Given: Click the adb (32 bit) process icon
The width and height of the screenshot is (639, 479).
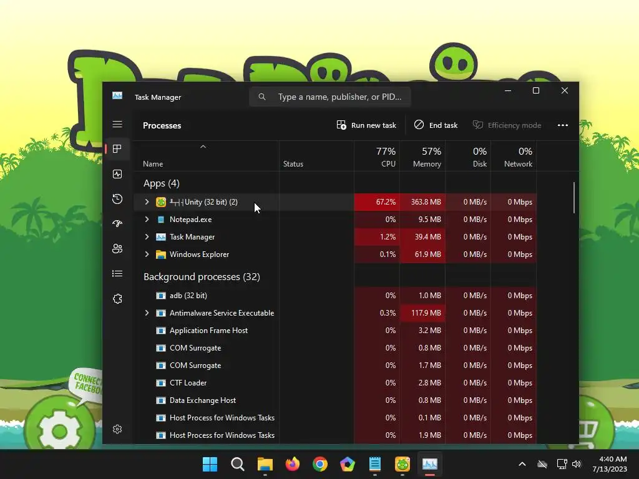Looking at the screenshot, I should pos(161,296).
